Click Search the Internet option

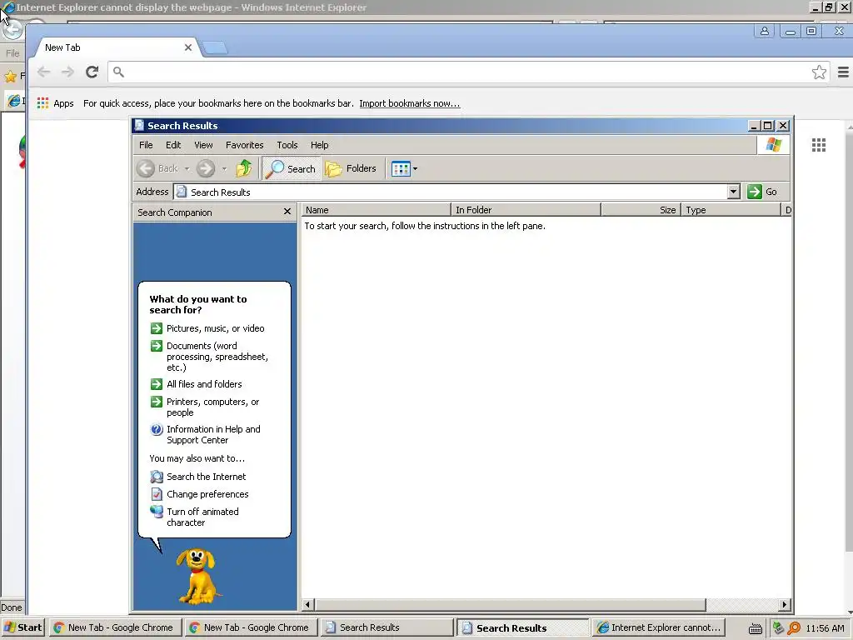(x=198, y=477)
